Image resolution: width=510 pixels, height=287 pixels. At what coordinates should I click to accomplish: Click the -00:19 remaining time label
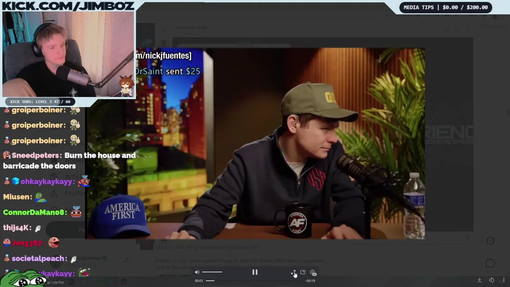pos(310,281)
